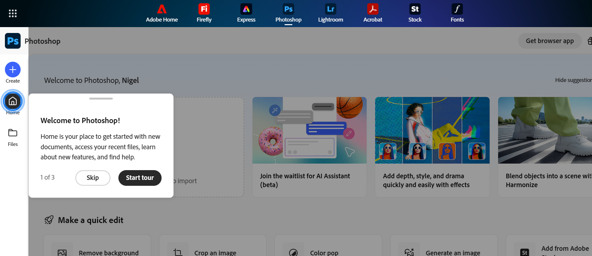
Task: Go to Adobe Stock
Action: click(x=415, y=13)
